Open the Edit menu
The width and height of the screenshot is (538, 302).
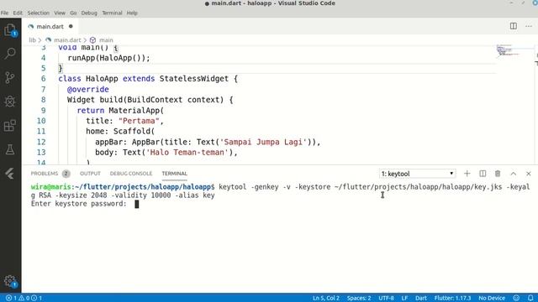coord(18,13)
